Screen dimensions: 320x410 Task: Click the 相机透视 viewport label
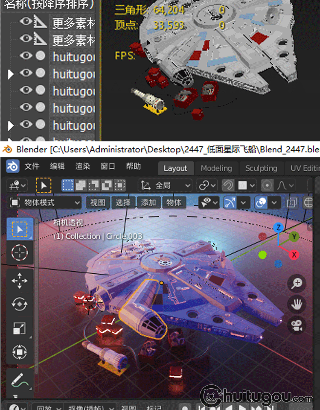(68, 223)
